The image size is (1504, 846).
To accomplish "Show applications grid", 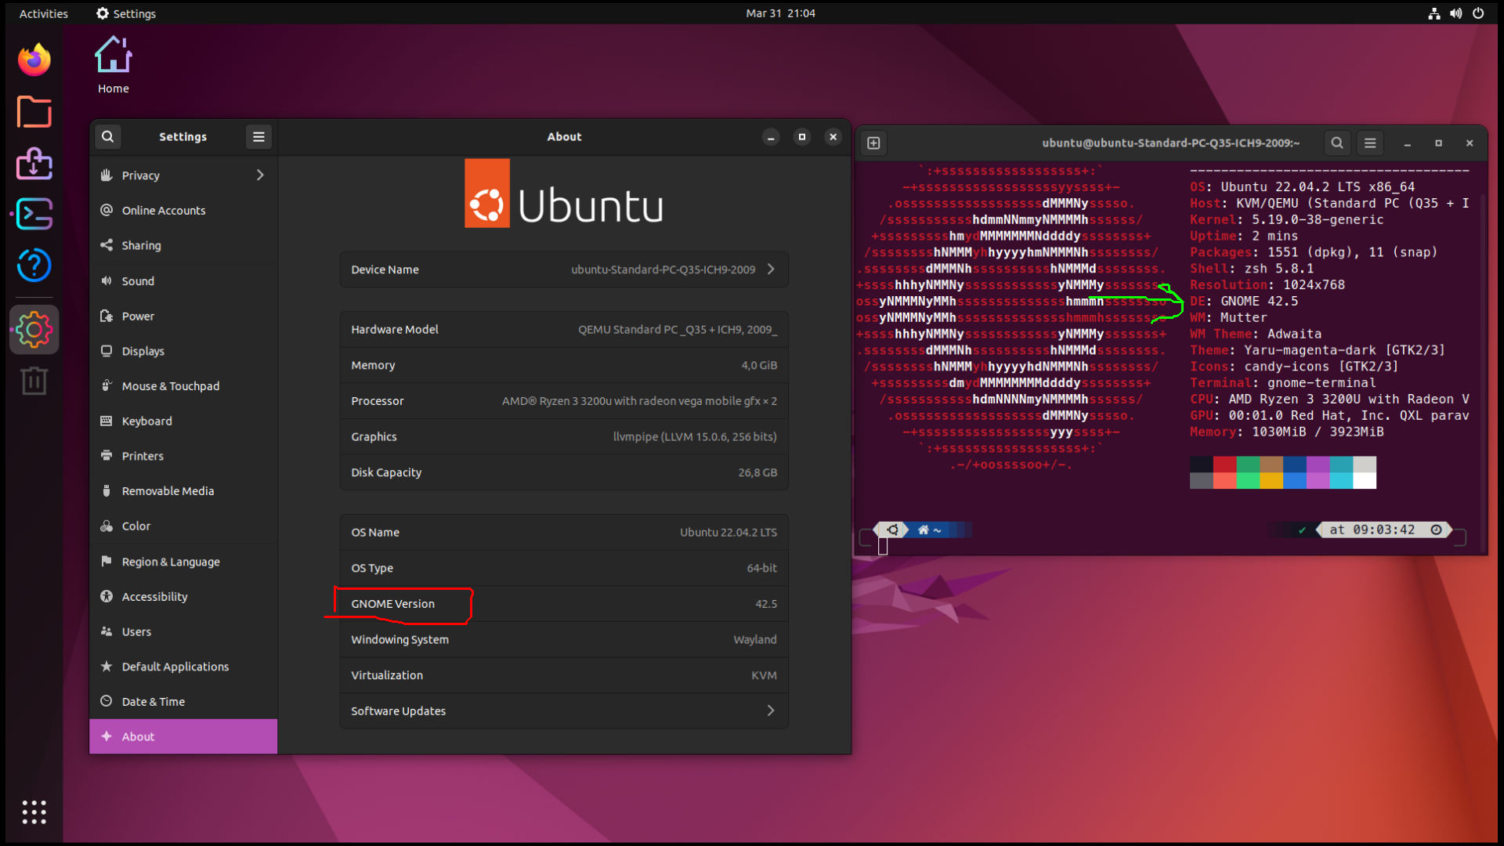I will point(34,812).
